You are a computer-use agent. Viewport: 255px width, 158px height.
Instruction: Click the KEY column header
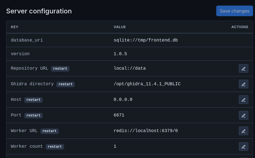point(14,27)
